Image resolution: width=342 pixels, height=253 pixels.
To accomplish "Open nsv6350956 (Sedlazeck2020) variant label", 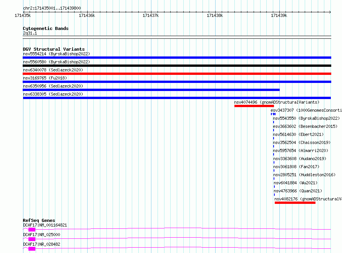I will point(53,86).
